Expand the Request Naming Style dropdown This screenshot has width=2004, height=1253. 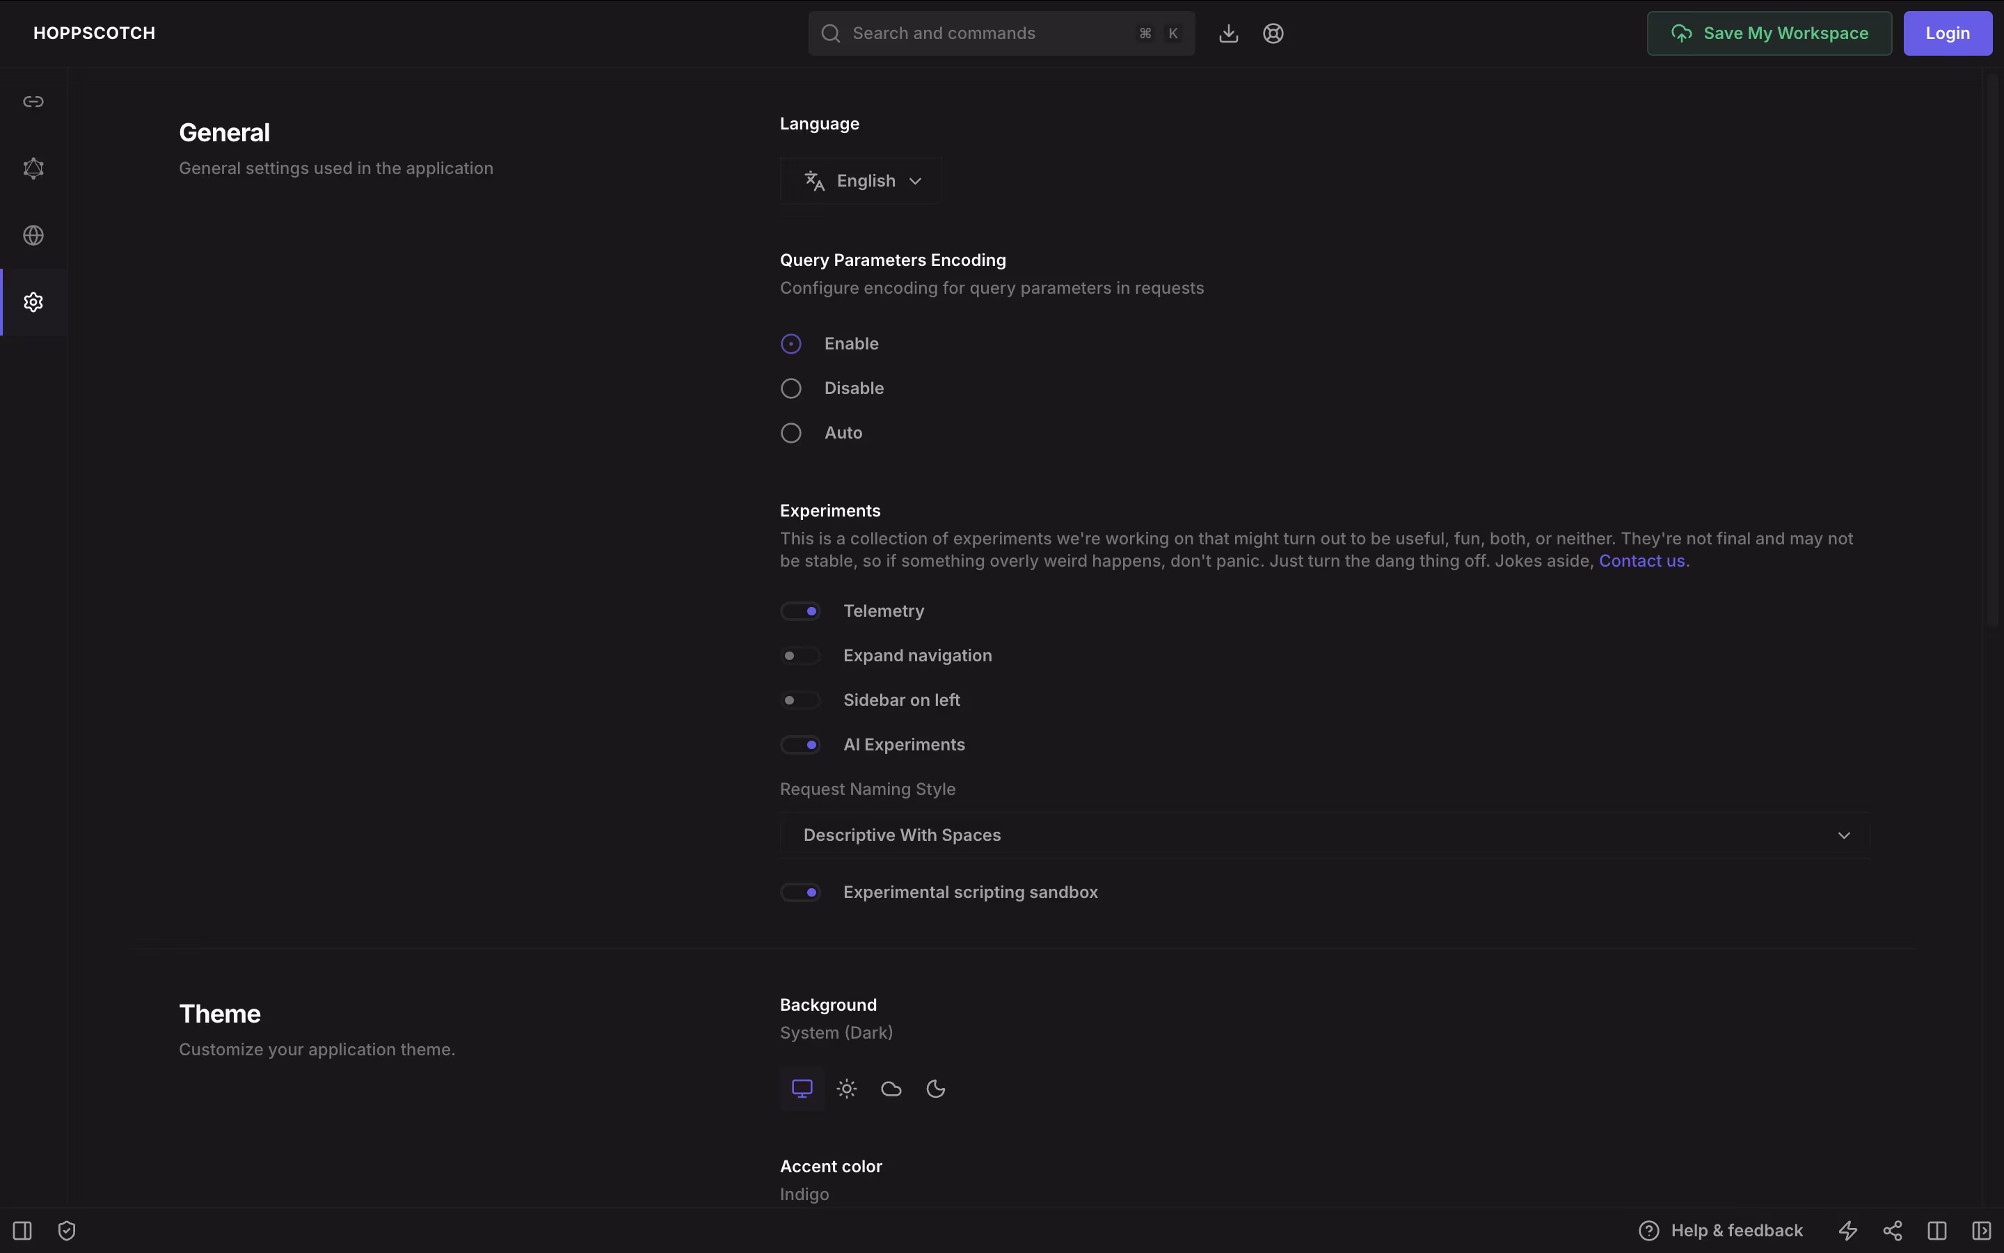[x=1323, y=835]
